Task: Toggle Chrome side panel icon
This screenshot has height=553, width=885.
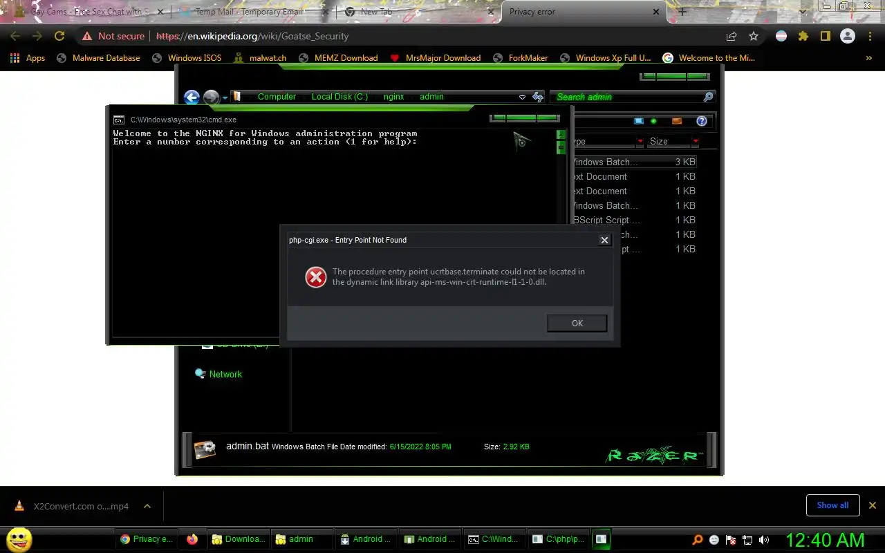Action: pos(825,36)
